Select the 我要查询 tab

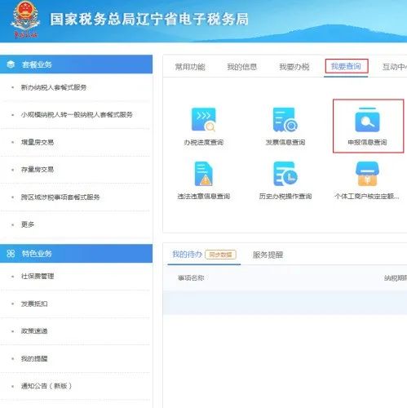(x=346, y=66)
